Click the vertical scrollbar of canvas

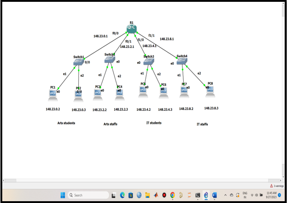283,90
